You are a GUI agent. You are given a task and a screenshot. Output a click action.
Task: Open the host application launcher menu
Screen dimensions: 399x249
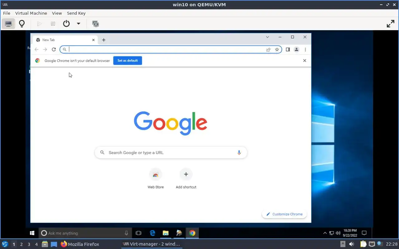(x=5, y=244)
